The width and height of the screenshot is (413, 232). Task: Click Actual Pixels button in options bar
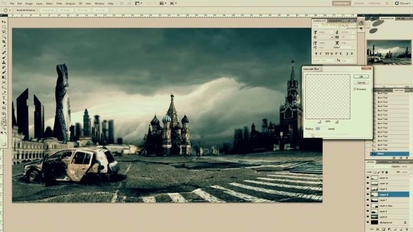[48, 10]
